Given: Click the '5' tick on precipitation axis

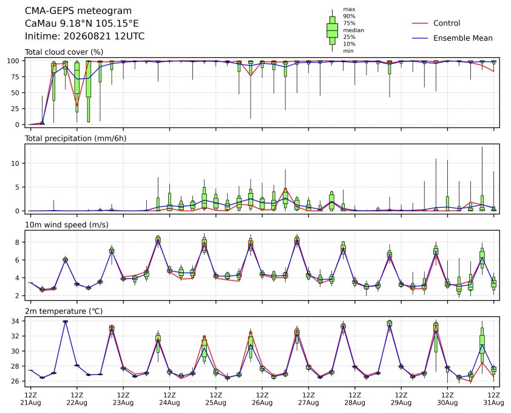Looking at the screenshot, I should click(18, 187).
